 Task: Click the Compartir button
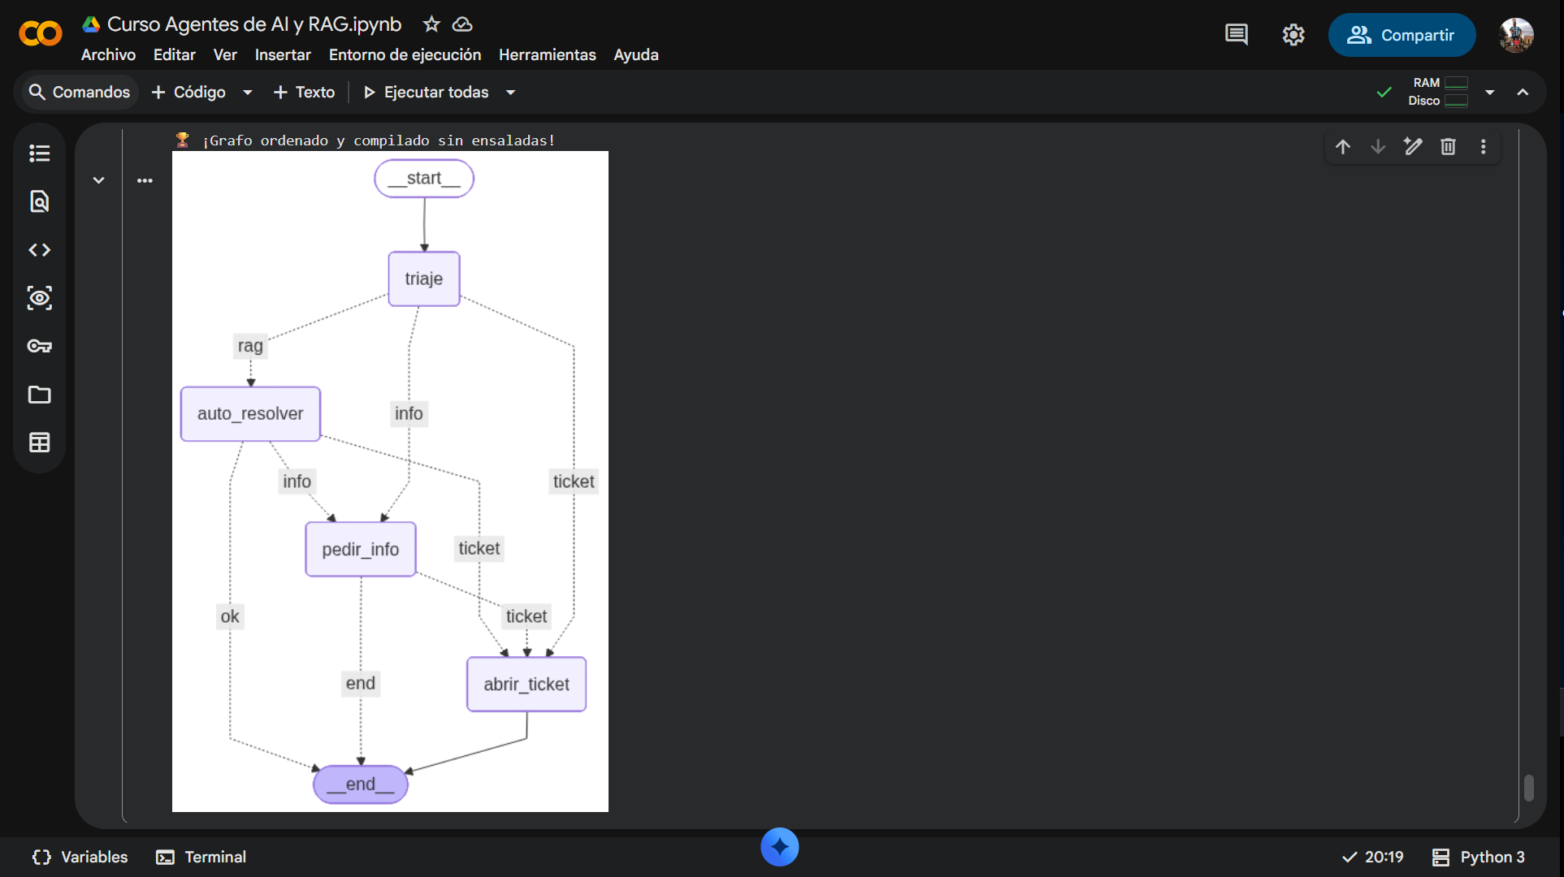[x=1402, y=35]
